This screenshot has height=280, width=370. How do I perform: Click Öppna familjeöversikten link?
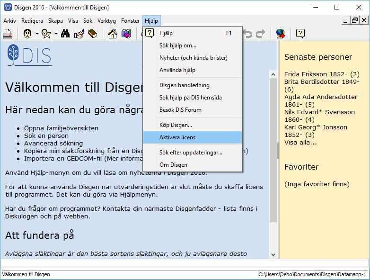(61, 128)
